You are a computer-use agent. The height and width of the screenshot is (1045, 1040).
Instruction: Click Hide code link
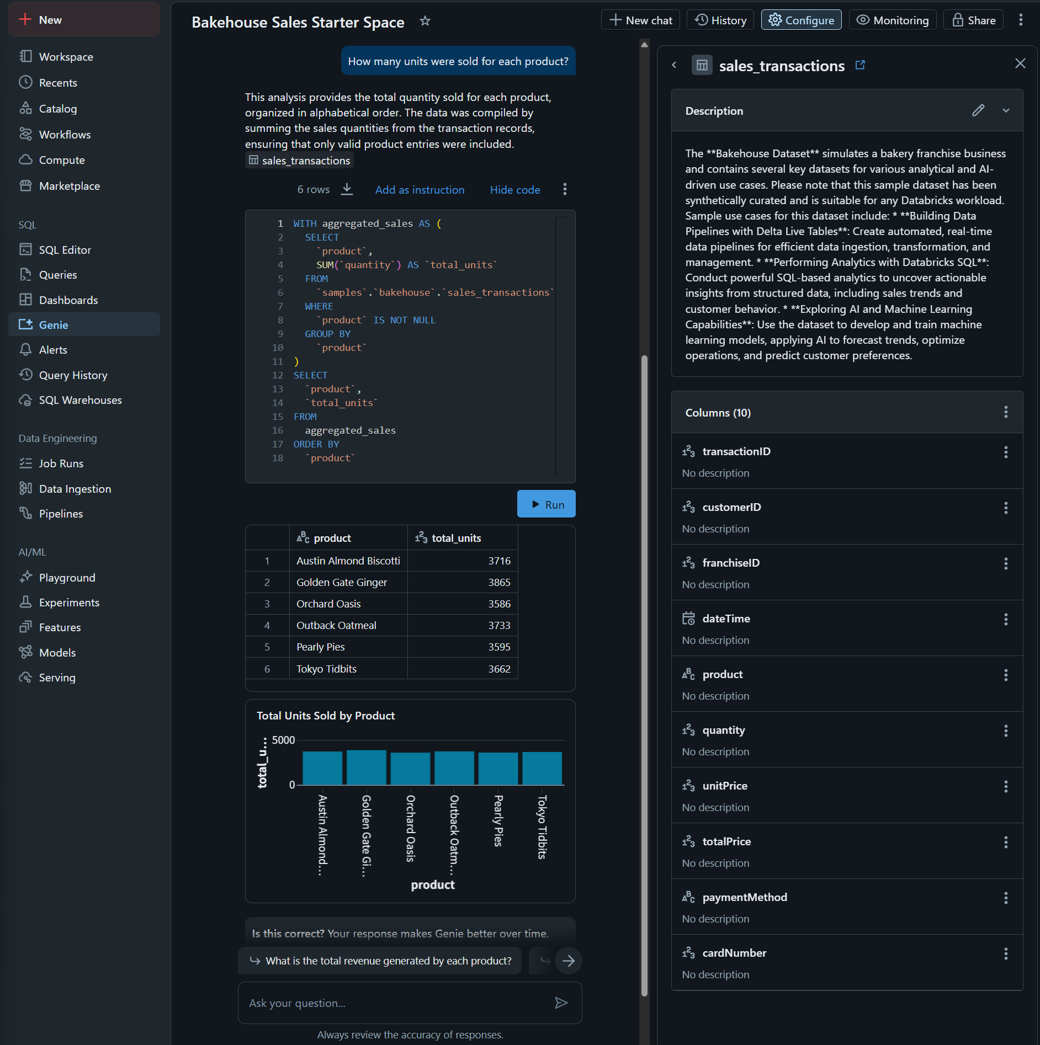point(515,190)
